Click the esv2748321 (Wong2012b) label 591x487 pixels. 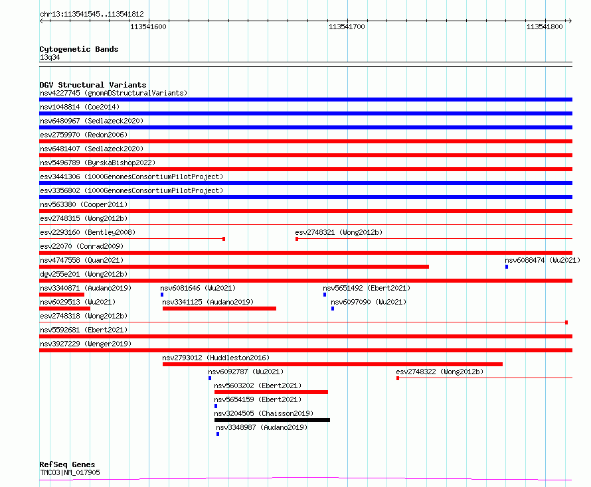click(x=339, y=232)
